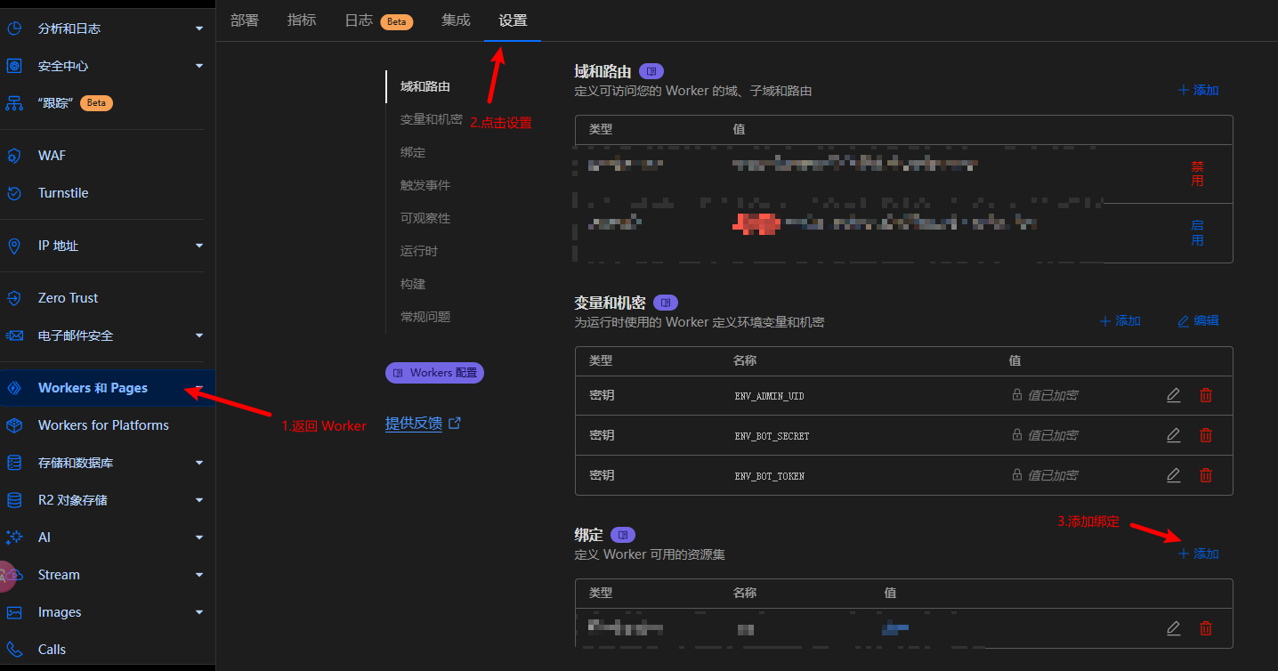Click the 电子邮件安全 envelope icon
The width and height of the screenshot is (1278, 671).
[x=14, y=335]
